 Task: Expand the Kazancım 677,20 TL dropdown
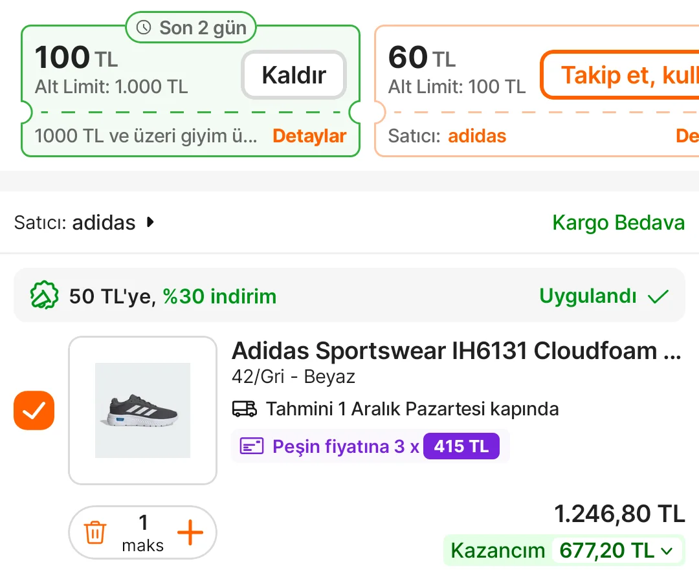667,551
